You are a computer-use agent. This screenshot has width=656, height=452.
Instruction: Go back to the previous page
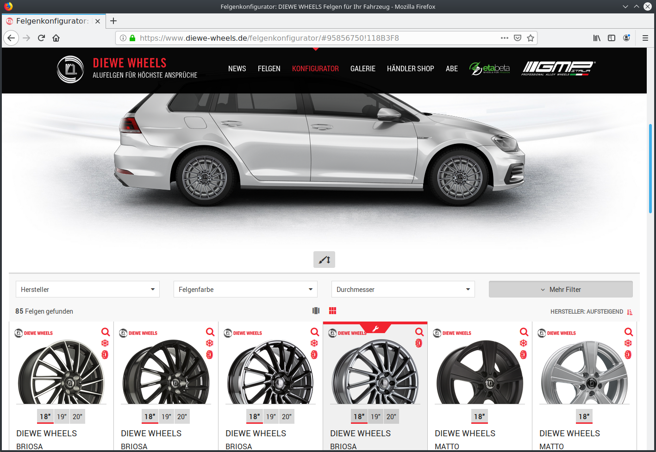point(11,38)
